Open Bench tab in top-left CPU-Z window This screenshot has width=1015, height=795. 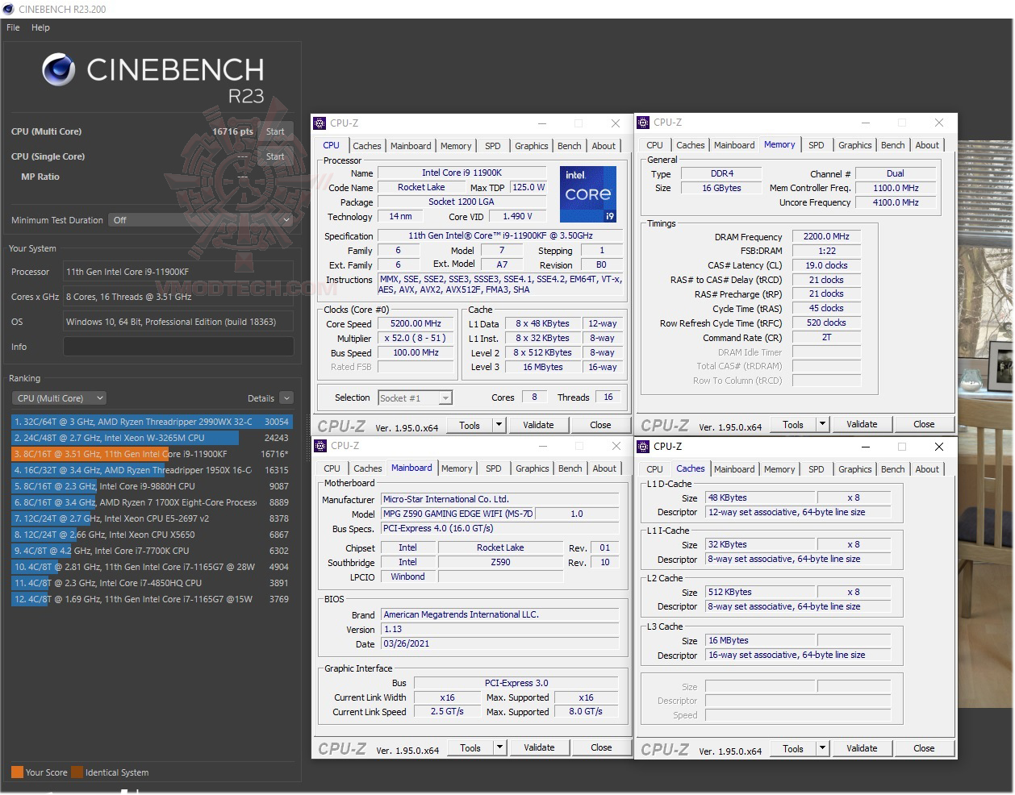click(x=570, y=146)
